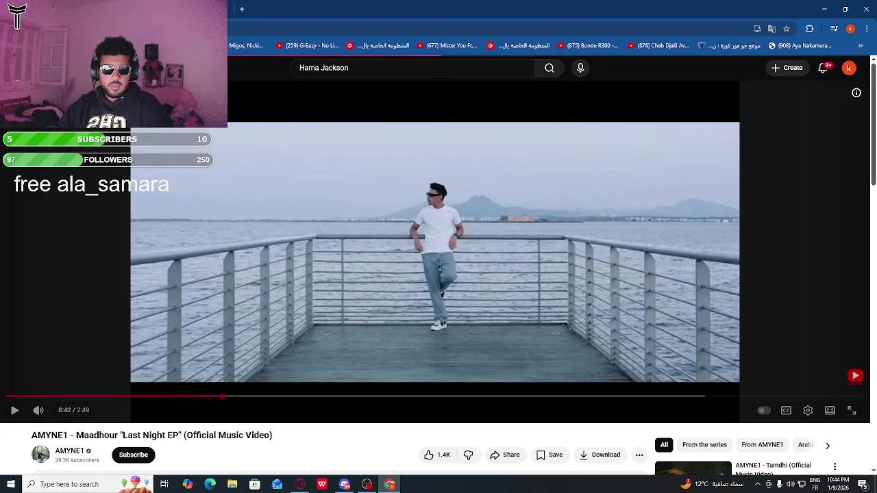Click the YouTube search magnifier button

tap(549, 68)
